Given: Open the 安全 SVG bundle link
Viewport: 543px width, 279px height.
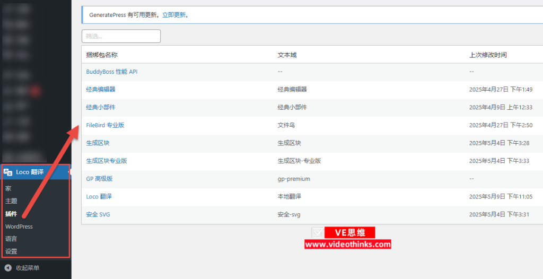Looking at the screenshot, I should pos(98,214).
